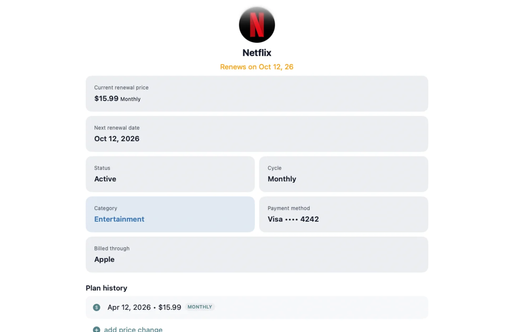The image size is (514, 332).
Task: Click the MONTHLY badge in plan history
Action: (x=200, y=307)
